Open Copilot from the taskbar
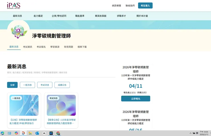The image size is (211, 136). tap(16, 133)
